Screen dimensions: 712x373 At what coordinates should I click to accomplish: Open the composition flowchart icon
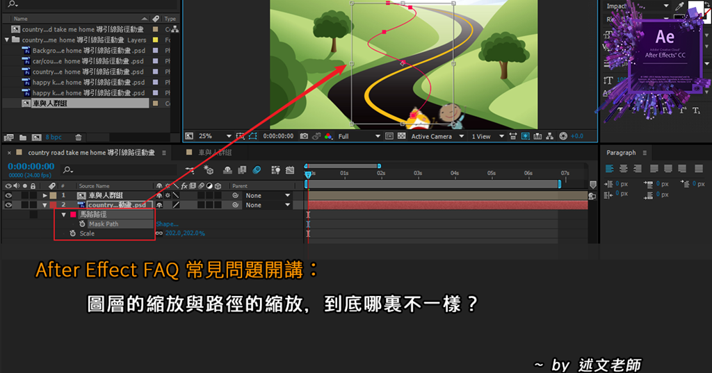550,136
